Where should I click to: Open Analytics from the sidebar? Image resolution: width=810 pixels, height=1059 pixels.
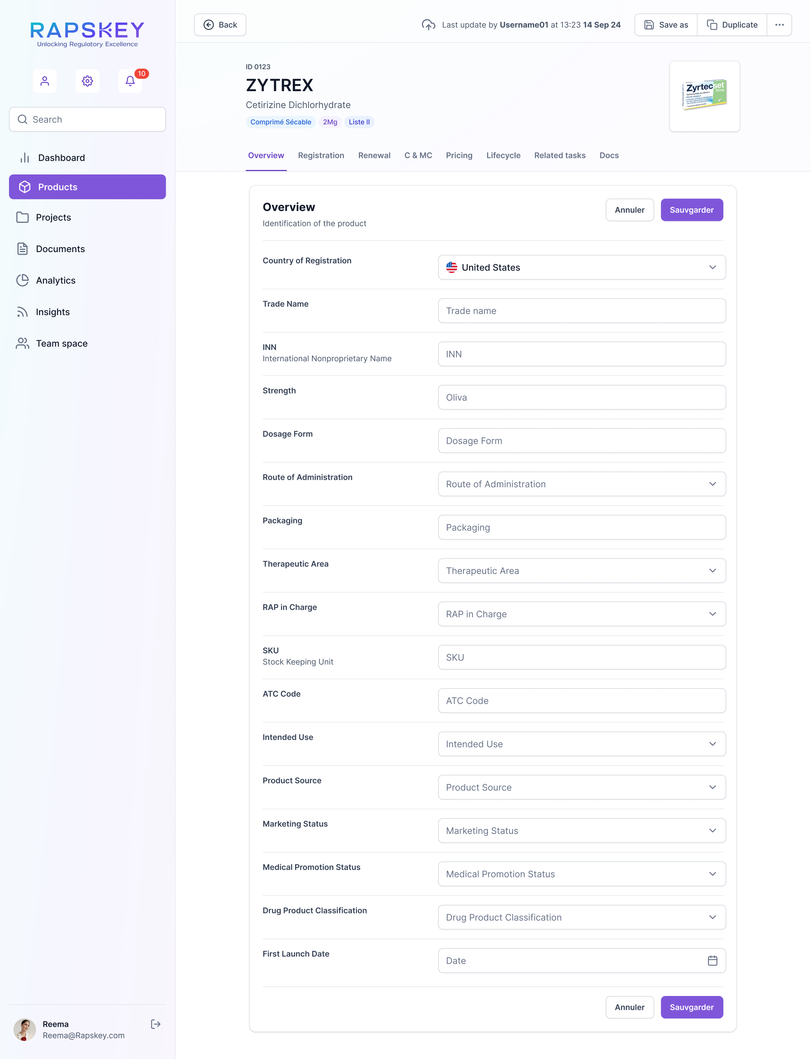click(55, 280)
